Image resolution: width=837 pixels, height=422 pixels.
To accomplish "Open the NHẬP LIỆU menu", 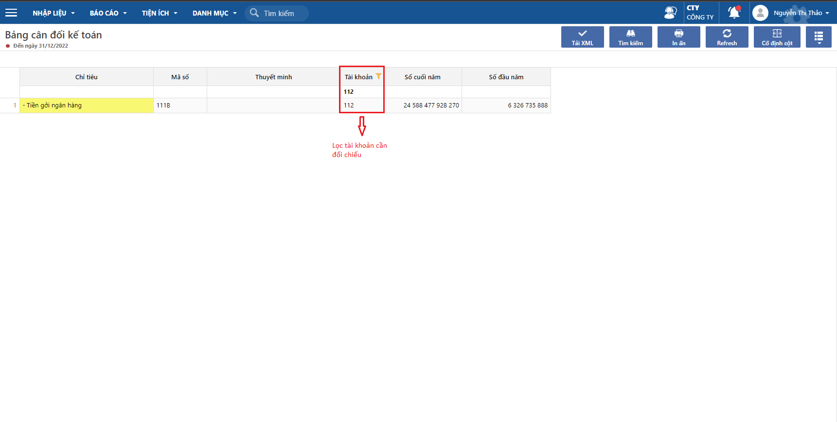I will [x=53, y=13].
